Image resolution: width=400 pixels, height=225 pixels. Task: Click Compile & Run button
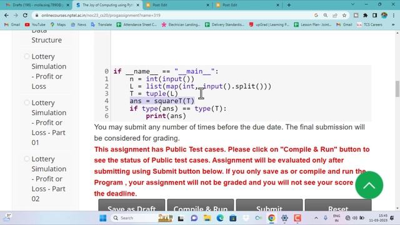(x=201, y=205)
